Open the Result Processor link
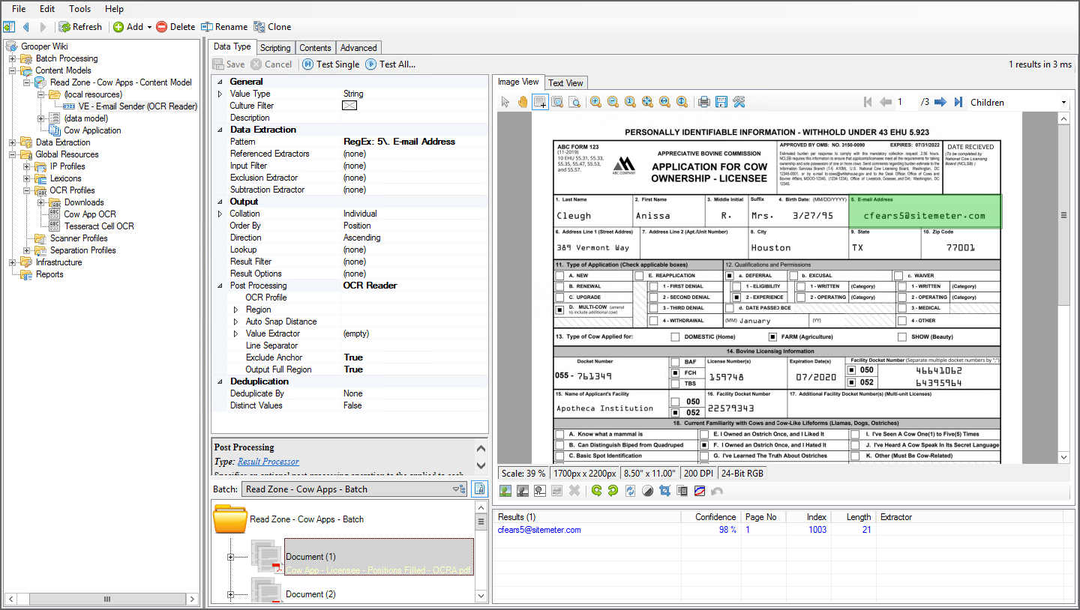This screenshot has height=610, width=1080. pos(268,462)
